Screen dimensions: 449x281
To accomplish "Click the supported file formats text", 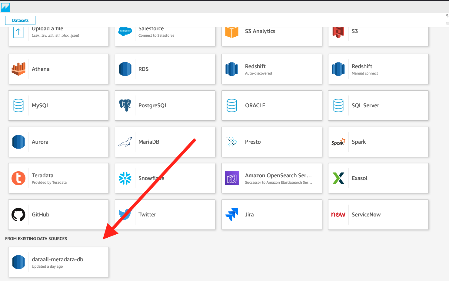I will [x=55, y=35].
